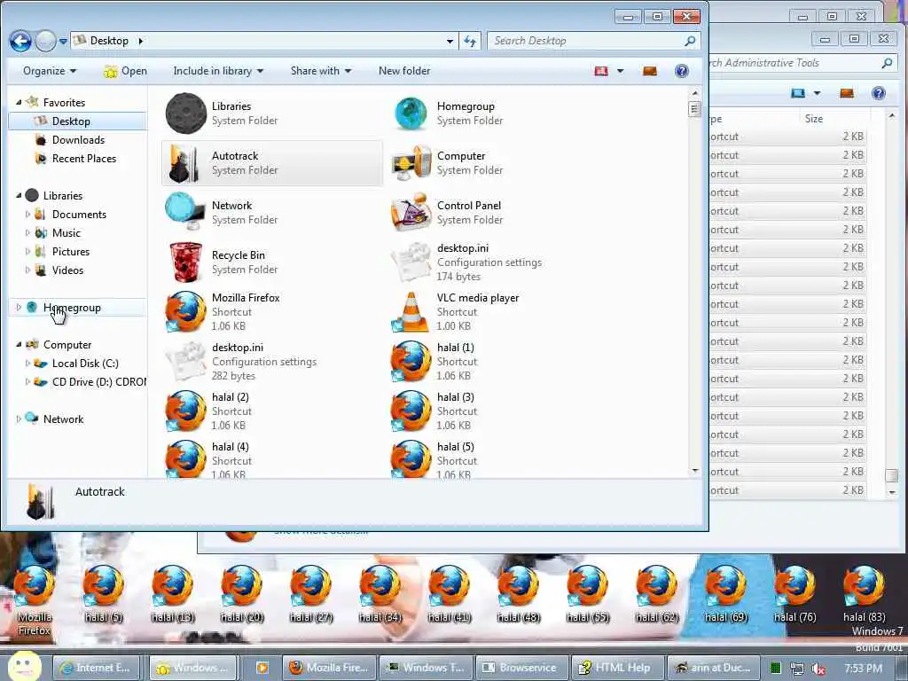
Task: Open halal (69) desktop shortcut
Action: pyautogui.click(x=725, y=594)
